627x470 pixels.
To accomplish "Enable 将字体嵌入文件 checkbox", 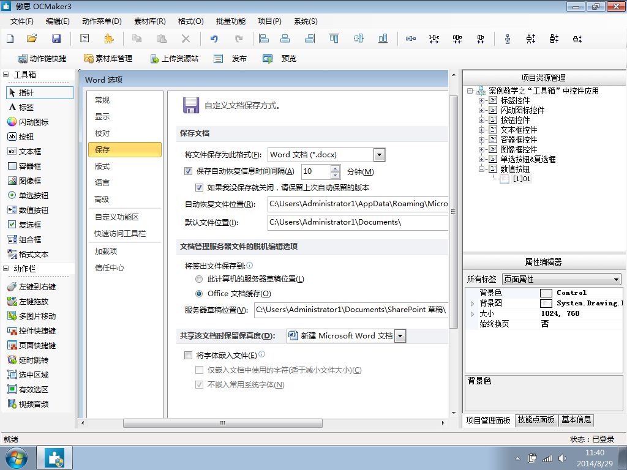I will pos(188,355).
